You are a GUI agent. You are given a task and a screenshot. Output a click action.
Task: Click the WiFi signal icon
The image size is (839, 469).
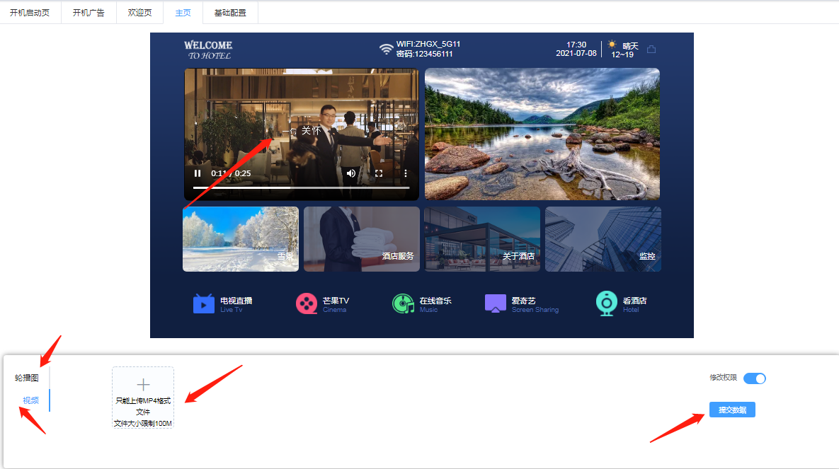click(386, 49)
